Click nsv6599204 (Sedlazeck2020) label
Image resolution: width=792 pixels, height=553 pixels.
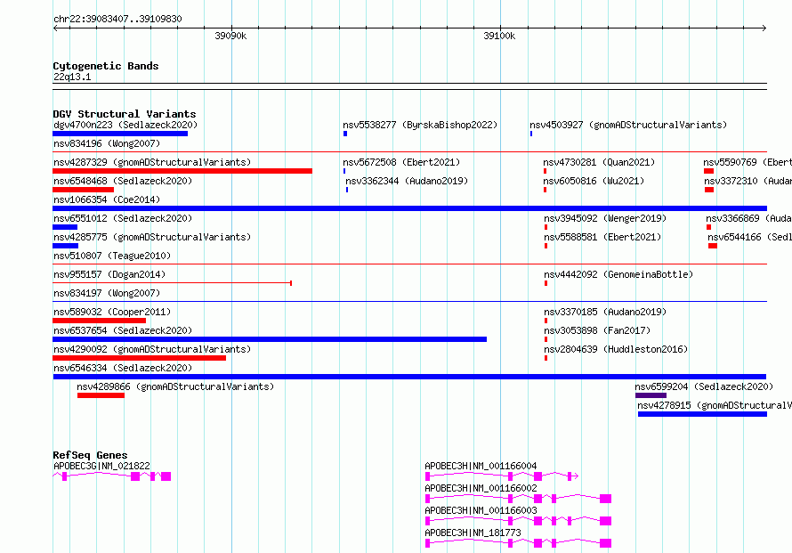tap(704, 386)
